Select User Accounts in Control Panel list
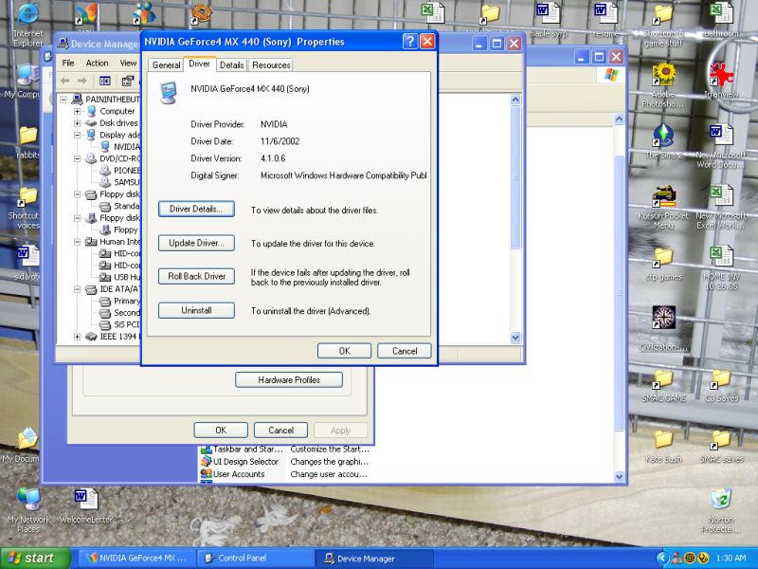 pos(239,474)
